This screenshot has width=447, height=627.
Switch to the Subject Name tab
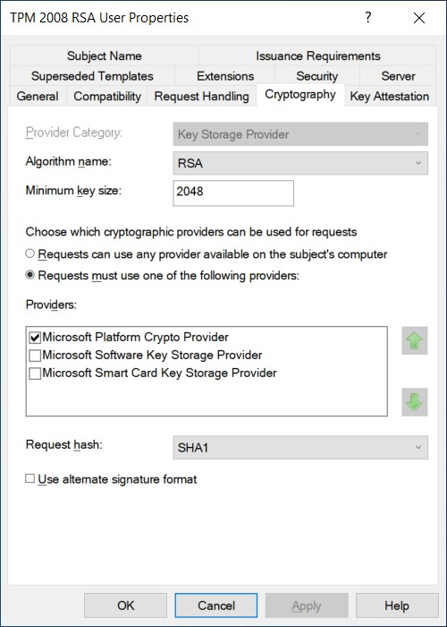[x=105, y=56]
